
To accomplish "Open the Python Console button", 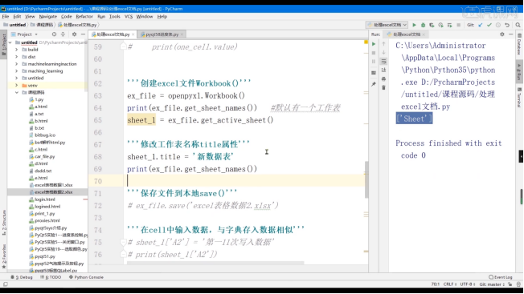I will pos(86,277).
